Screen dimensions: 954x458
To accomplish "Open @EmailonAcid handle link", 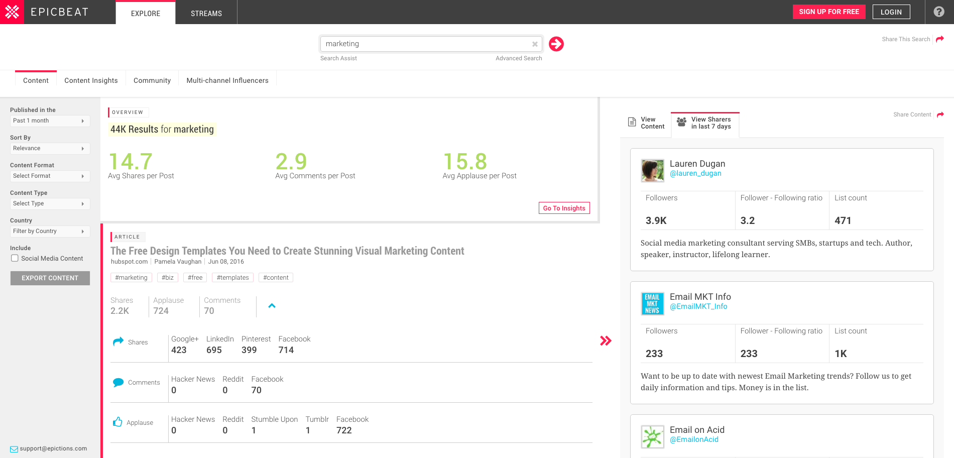I will 694,439.
